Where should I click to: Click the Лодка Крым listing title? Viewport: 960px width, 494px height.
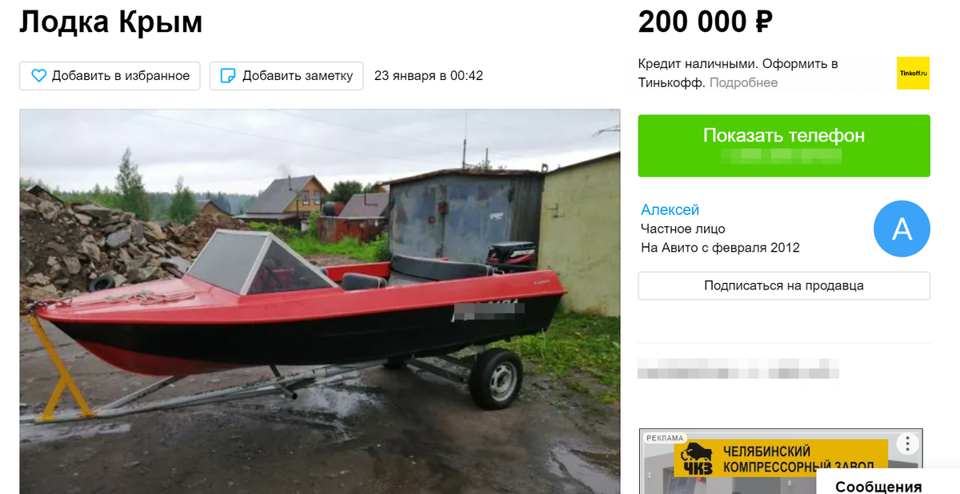(111, 22)
